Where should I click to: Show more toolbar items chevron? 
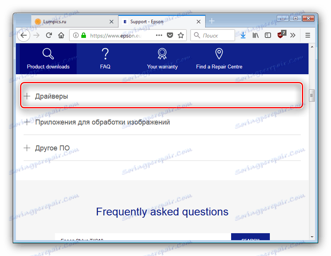[x=293, y=35]
